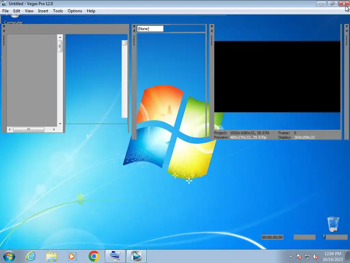
Task: Click the grip handle of the leftmost panel
Action: pyautogui.click(x=4, y=40)
